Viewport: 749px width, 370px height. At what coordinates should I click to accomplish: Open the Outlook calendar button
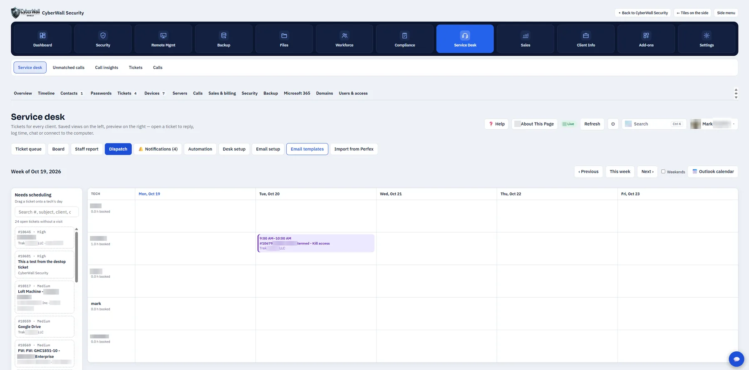tap(713, 172)
